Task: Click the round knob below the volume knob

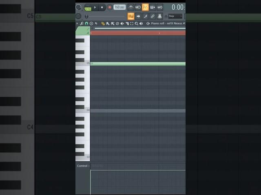Action: (x=78, y=16)
